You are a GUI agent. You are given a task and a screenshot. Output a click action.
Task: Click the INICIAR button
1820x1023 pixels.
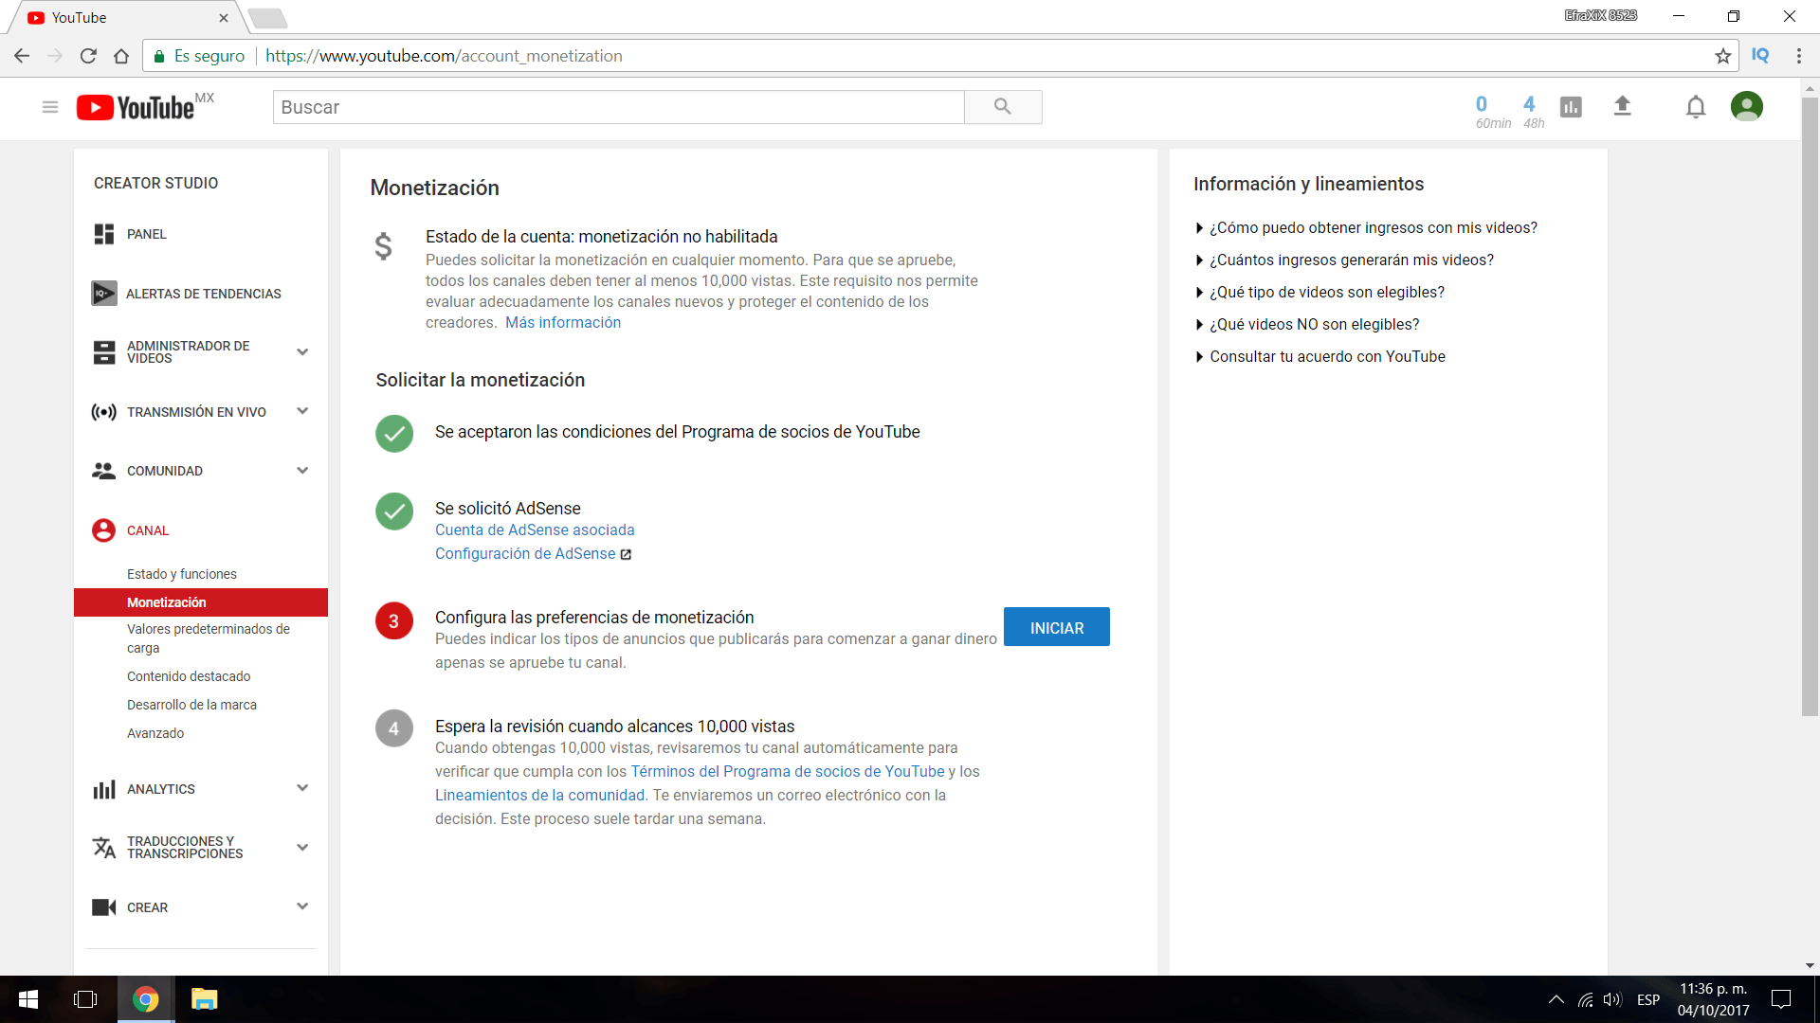tap(1057, 627)
